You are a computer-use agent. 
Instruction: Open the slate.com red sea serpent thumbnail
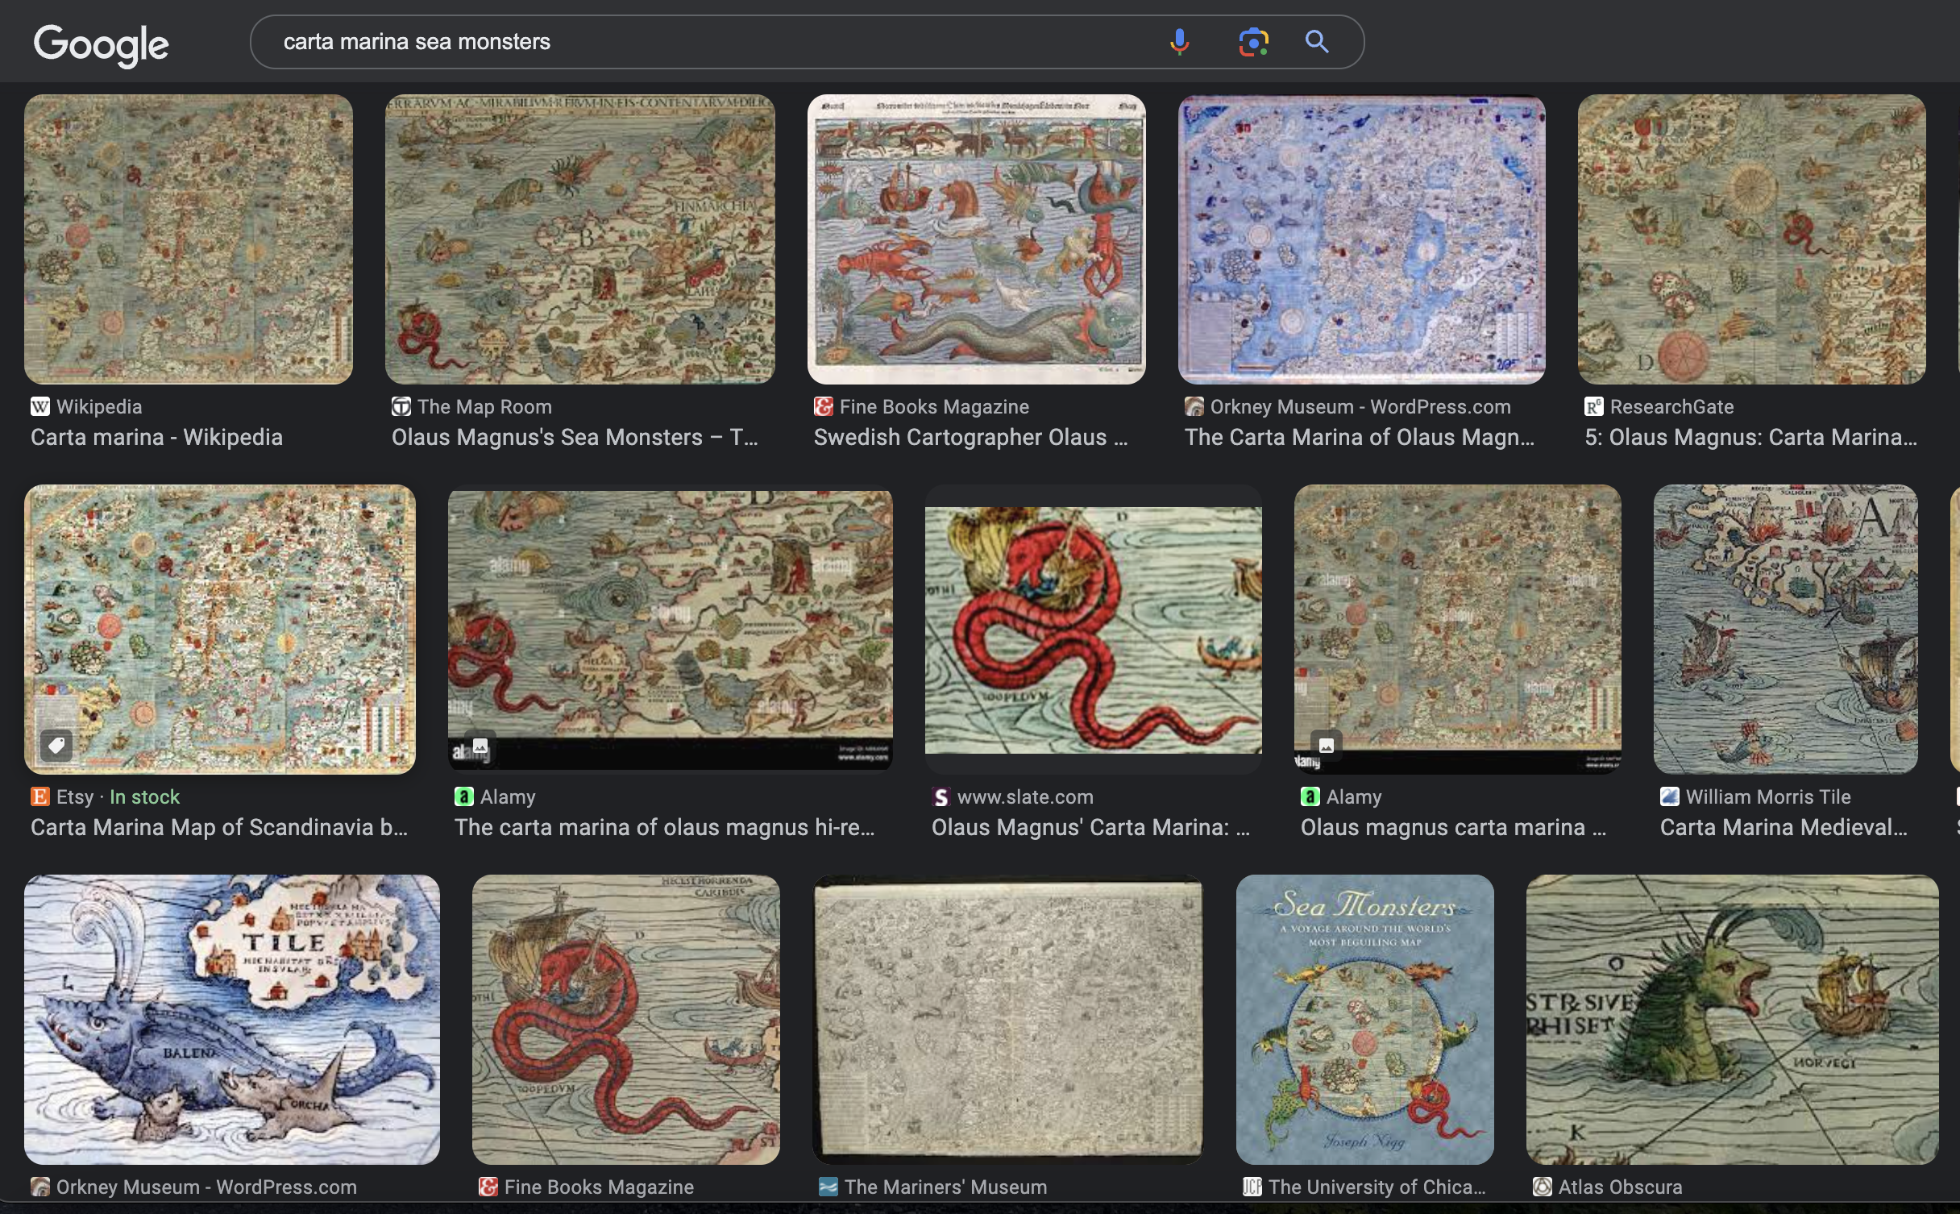click(1093, 630)
